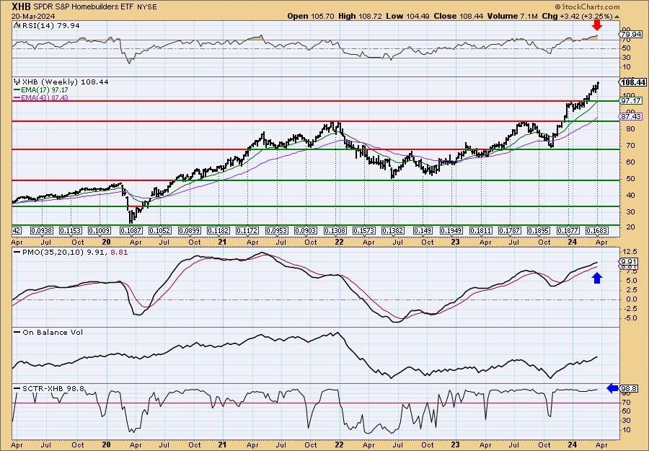Click the On Balance Vol legend label
The height and width of the screenshot is (451, 649).
click(49, 332)
